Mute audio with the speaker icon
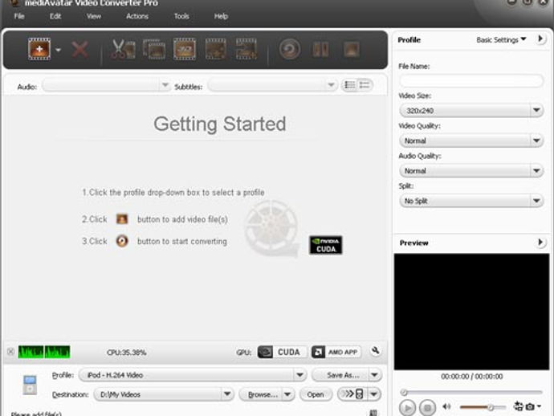Viewport: 554px width, 416px height. tap(446, 406)
